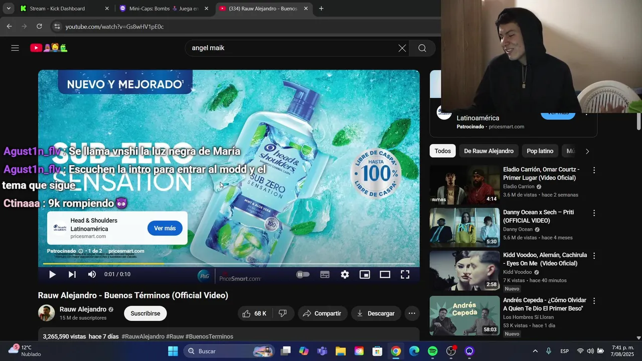Switch to the Mini-Caps: Bombs browser tab

tap(165, 9)
